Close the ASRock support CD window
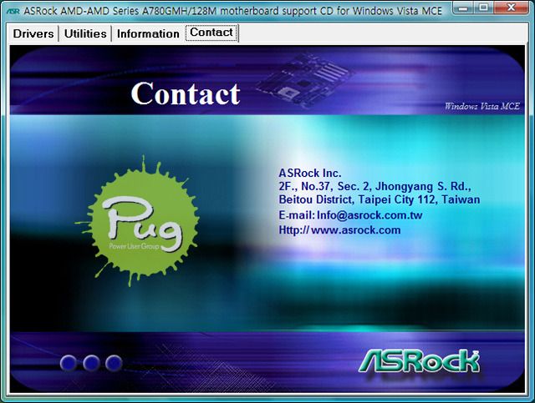 511,8
